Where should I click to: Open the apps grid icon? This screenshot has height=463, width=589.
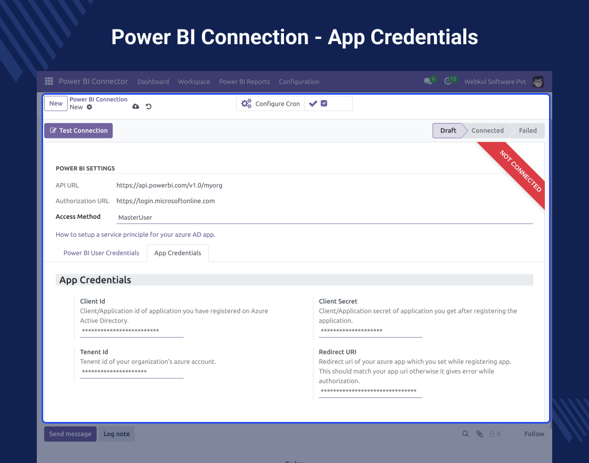48,81
